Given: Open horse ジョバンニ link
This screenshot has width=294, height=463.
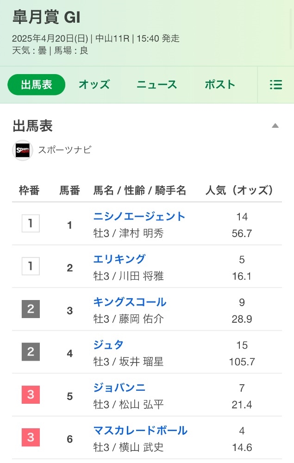Looking at the screenshot, I should (x=119, y=388).
